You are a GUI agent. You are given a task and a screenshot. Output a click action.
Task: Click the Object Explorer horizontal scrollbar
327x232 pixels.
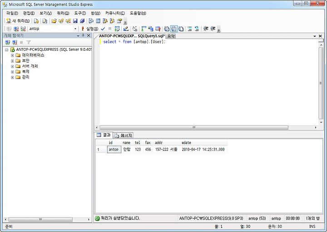click(40, 219)
